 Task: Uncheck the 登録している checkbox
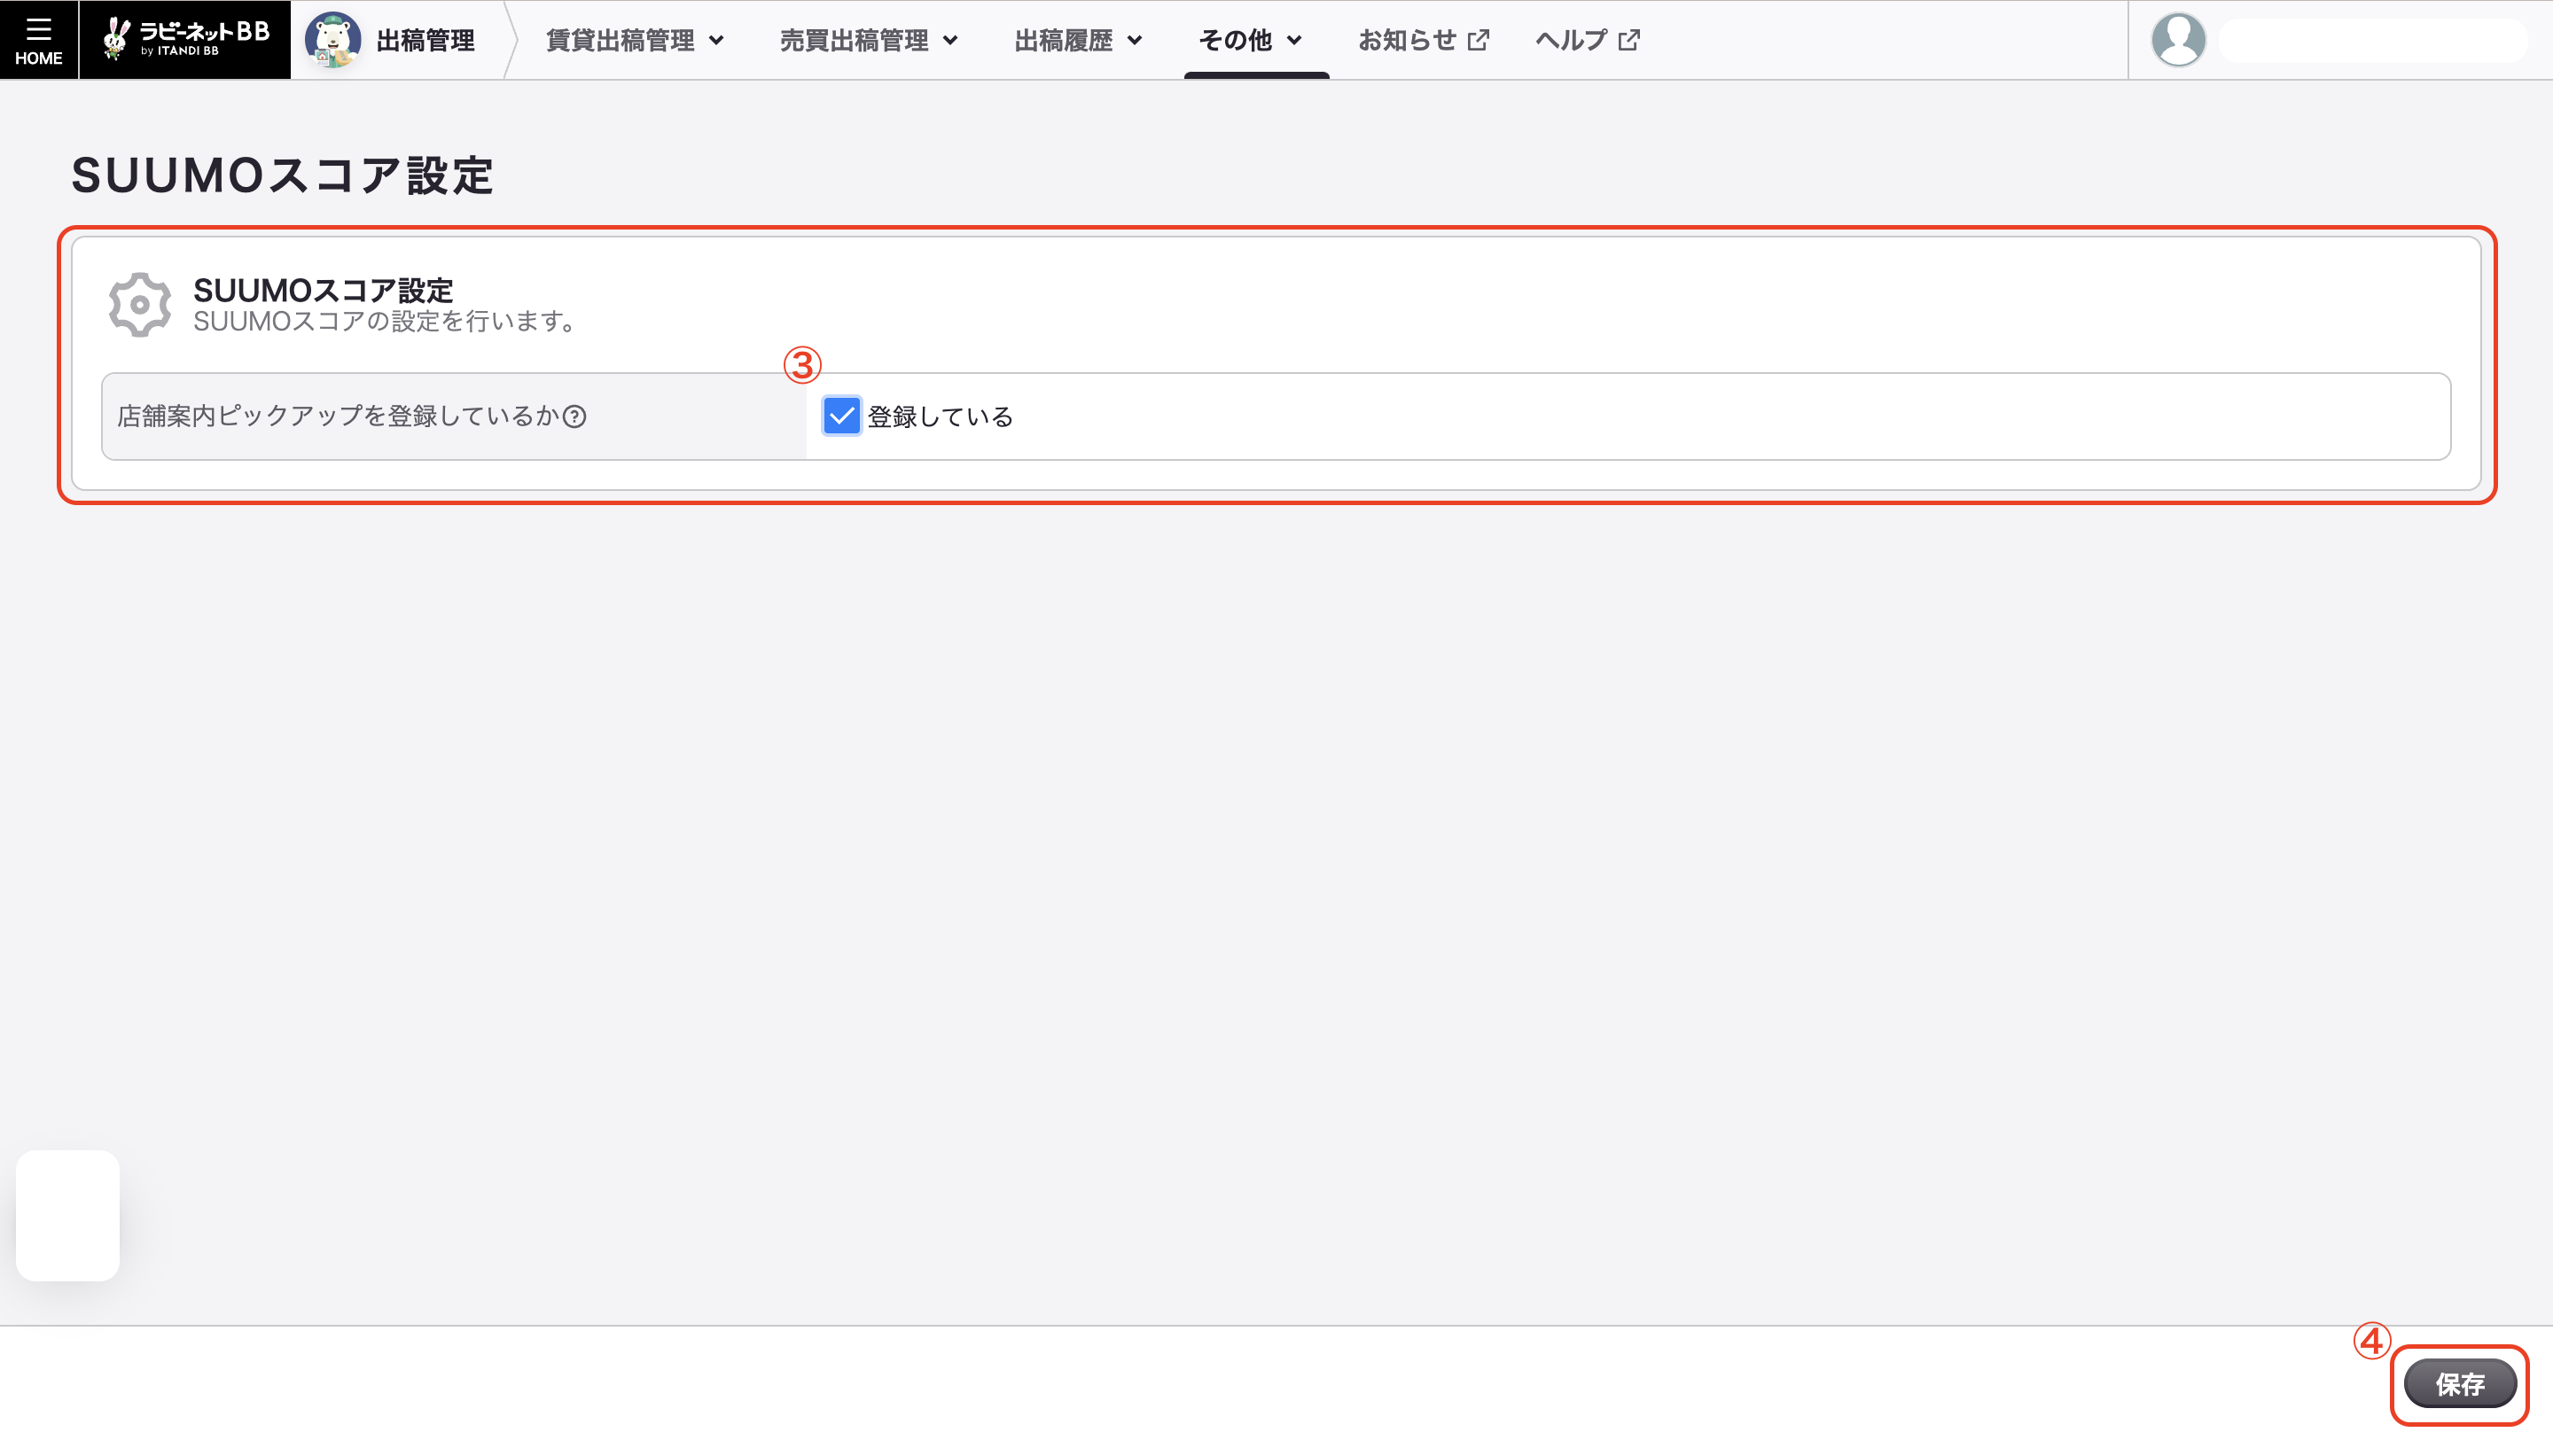(x=841, y=416)
